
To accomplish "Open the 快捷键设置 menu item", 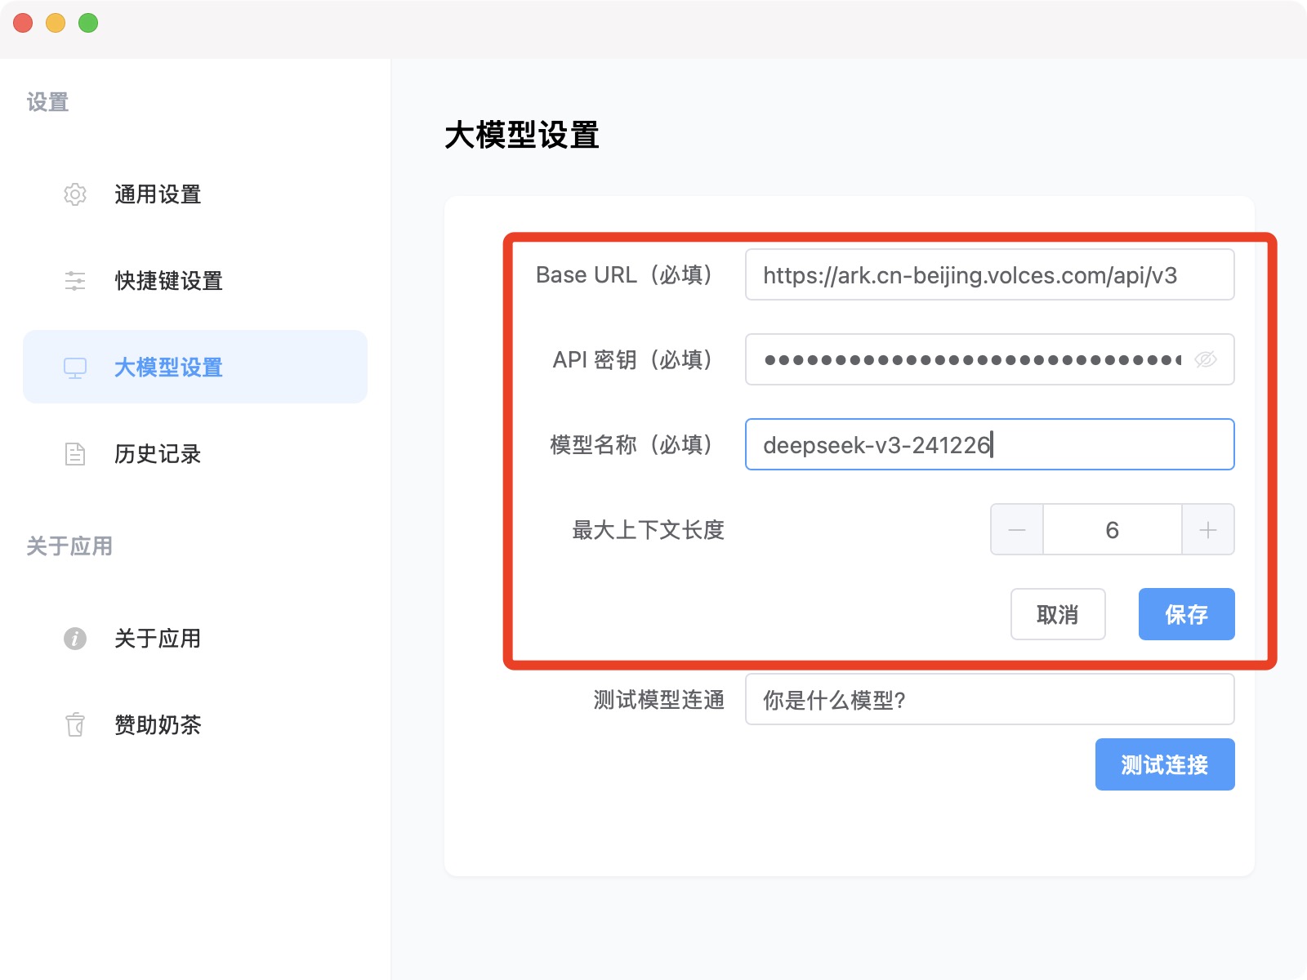I will (x=195, y=281).
